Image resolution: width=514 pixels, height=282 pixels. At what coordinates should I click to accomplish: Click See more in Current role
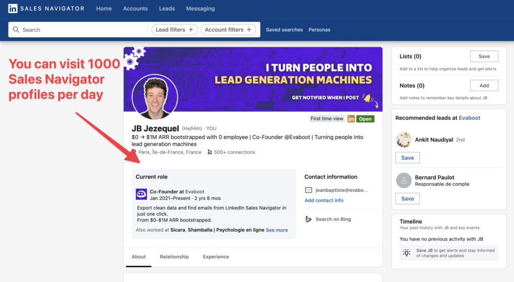tap(277, 230)
